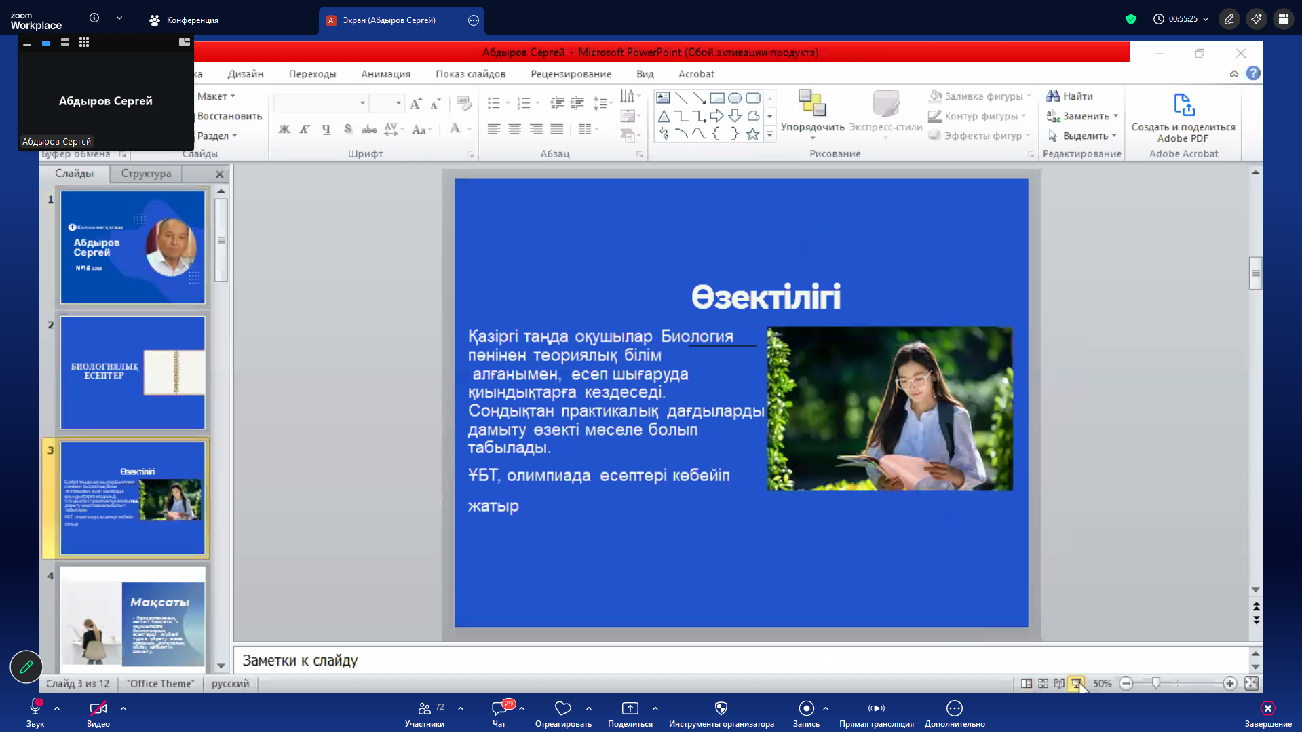This screenshot has height=732, width=1302.
Task: Expand the Shape Fill dropdown
Action: tap(1029, 96)
